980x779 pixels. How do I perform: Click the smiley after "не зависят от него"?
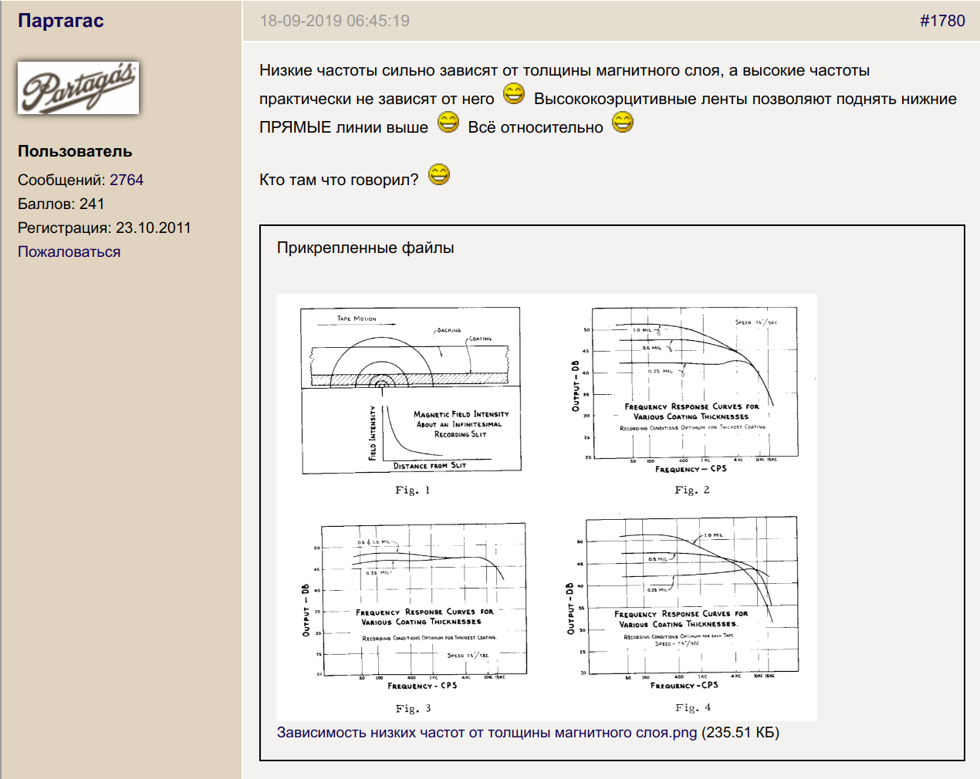pyautogui.click(x=514, y=95)
